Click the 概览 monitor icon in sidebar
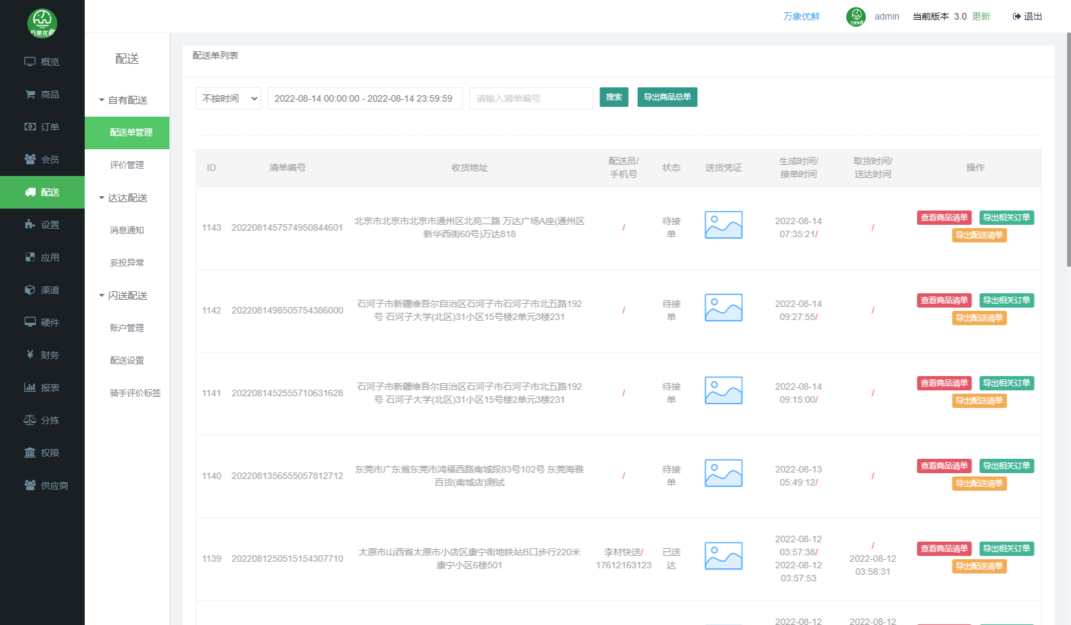The height and width of the screenshot is (625, 1071). point(30,62)
